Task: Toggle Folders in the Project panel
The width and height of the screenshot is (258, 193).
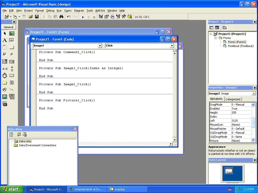Action: point(224,28)
